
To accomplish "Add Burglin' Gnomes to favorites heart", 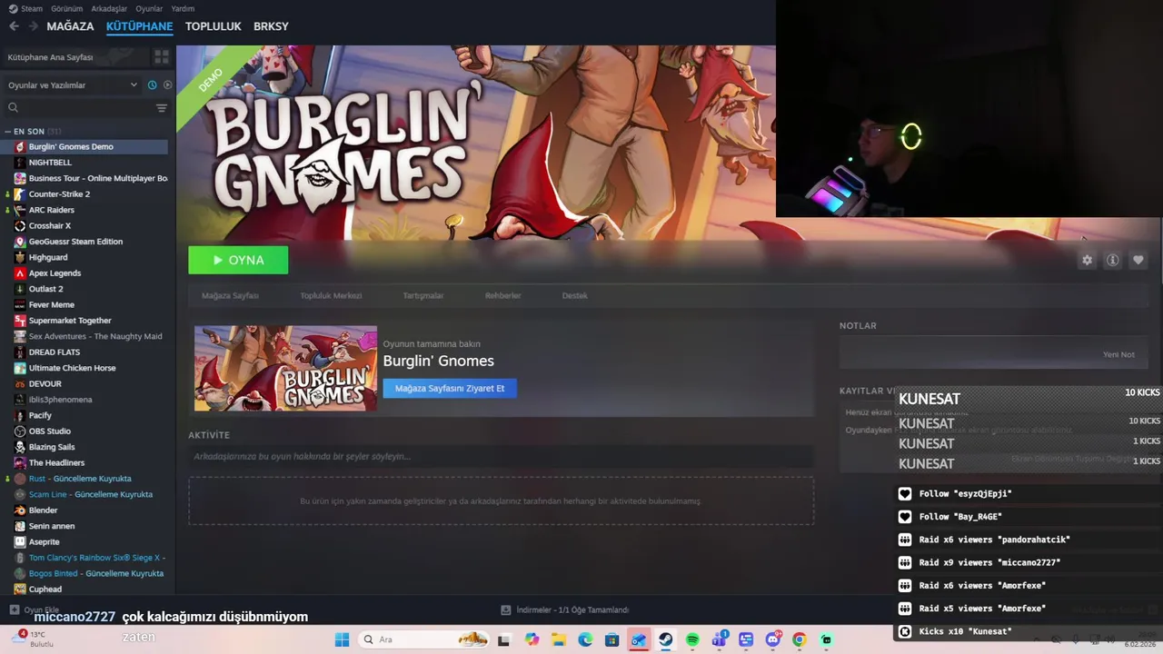I will click(1138, 260).
